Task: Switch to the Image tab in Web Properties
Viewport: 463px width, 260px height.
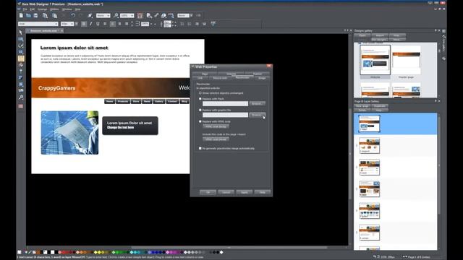Action: 262,78
